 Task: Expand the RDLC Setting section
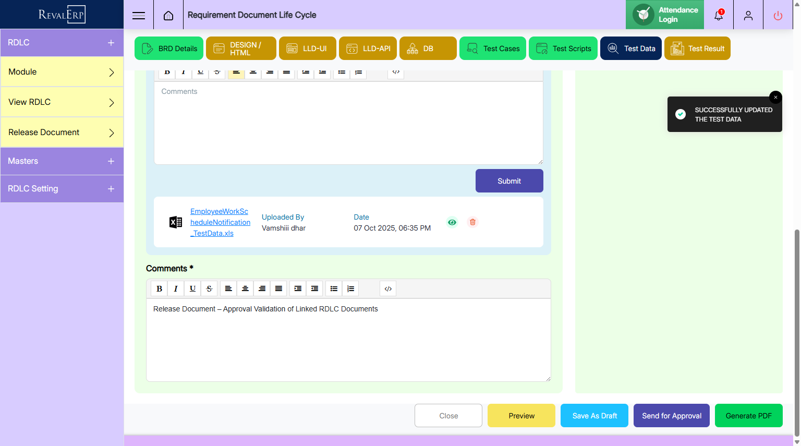111,189
